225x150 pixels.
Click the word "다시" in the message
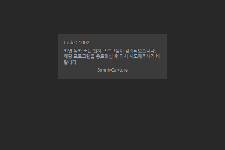(x=124, y=56)
